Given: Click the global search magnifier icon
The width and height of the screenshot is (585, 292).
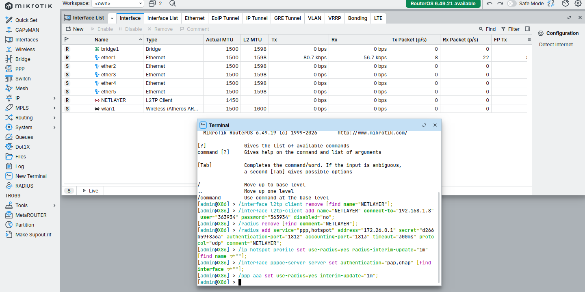Looking at the screenshot, I should (173, 3).
